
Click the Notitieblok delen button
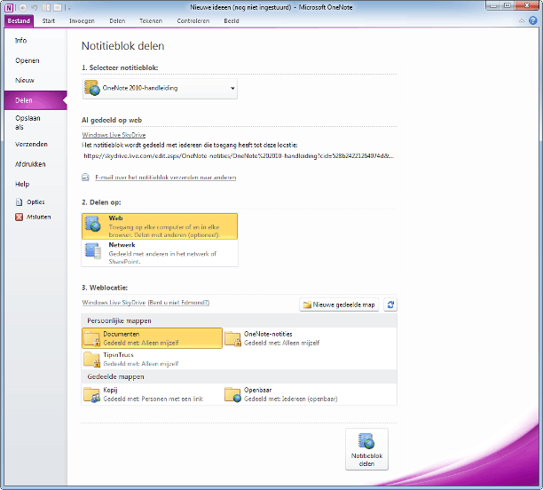[x=366, y=449]
